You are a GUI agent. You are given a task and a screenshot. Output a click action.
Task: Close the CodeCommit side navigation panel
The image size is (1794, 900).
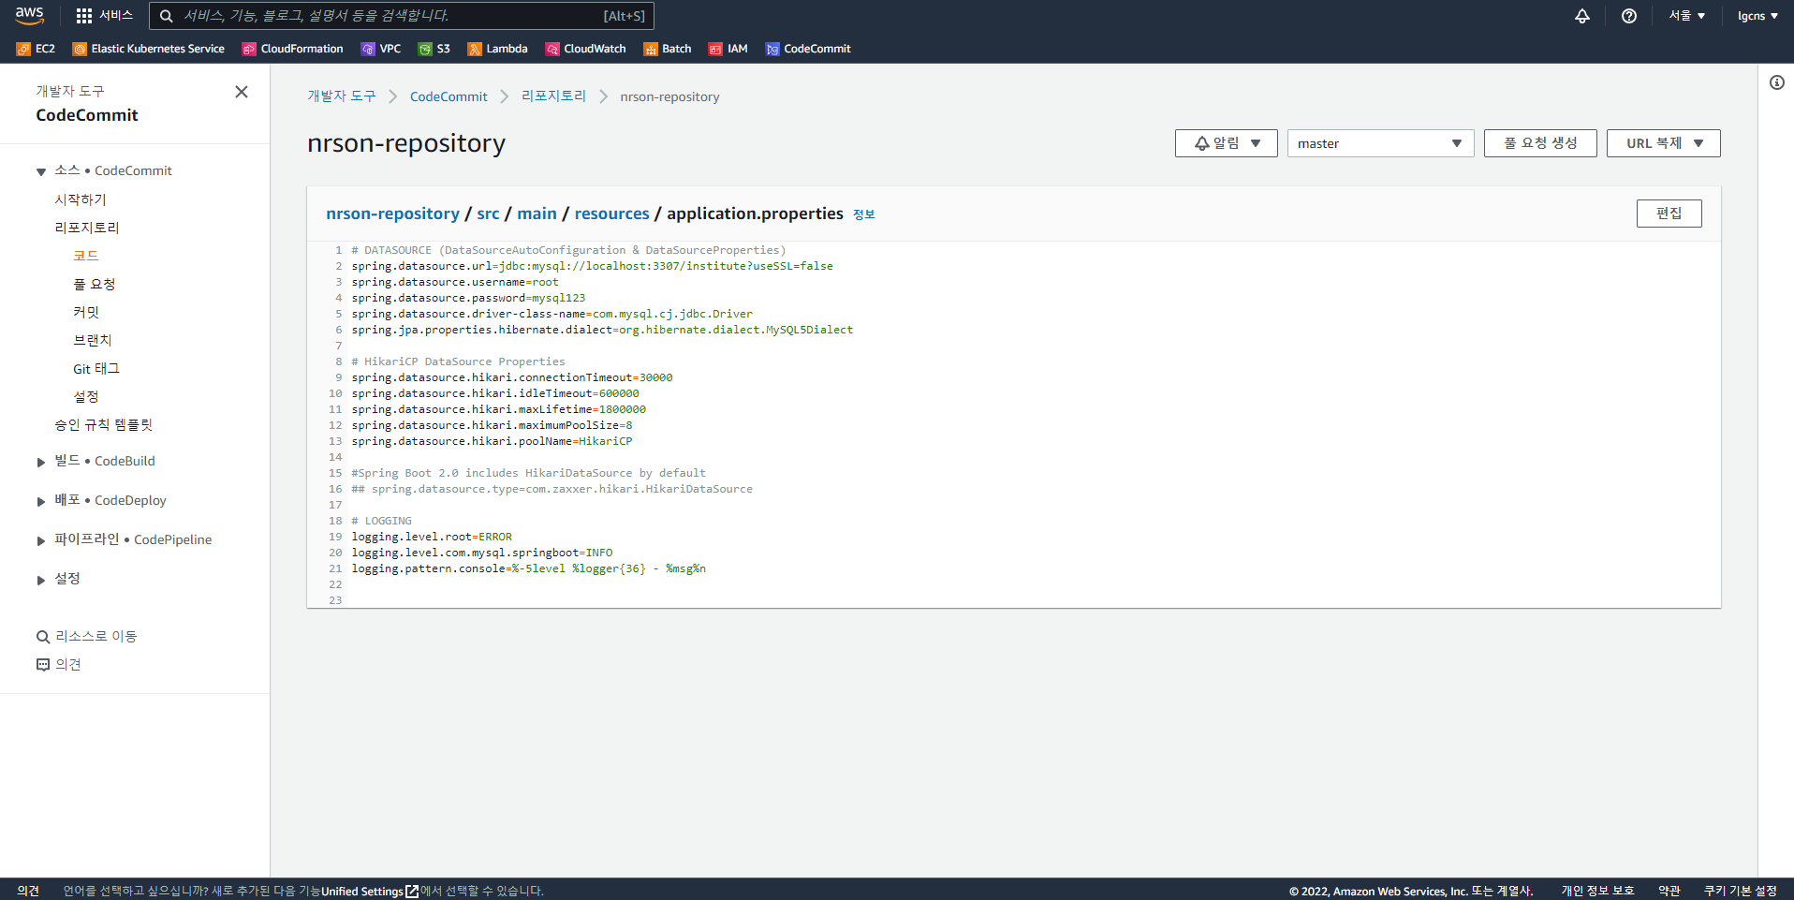(242, 92)
